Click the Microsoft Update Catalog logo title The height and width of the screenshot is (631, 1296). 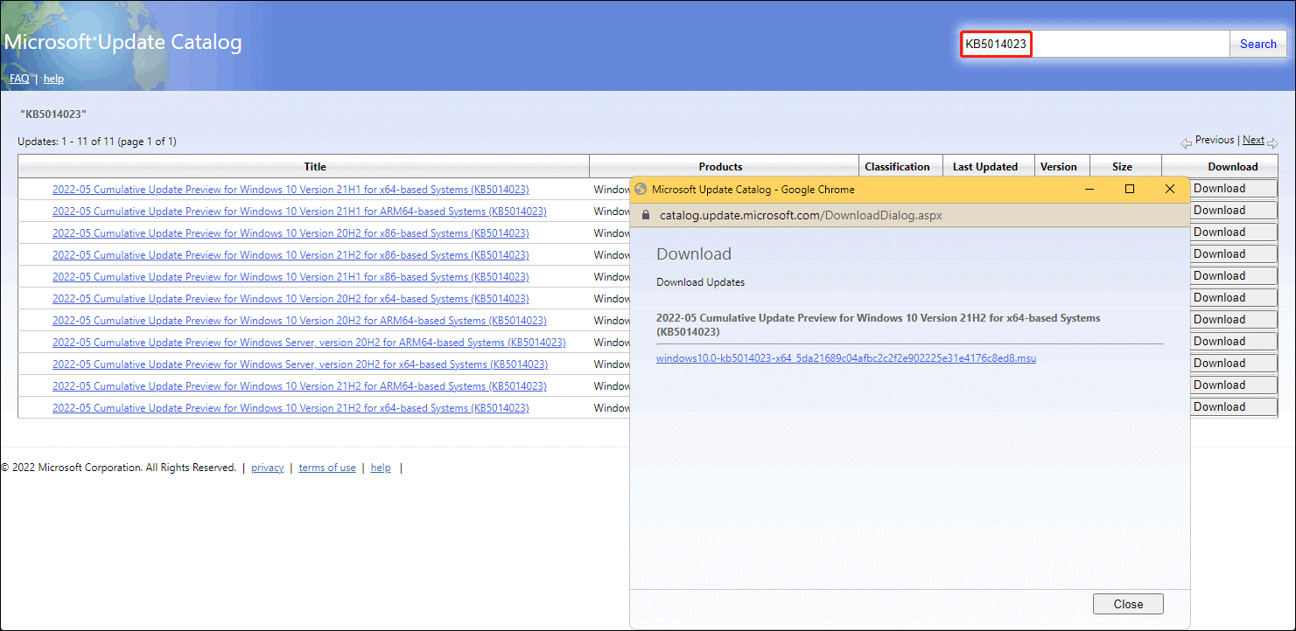click(123, 42)
